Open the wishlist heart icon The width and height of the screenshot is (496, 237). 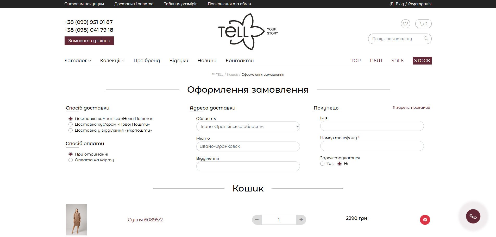tap(405, 24)
